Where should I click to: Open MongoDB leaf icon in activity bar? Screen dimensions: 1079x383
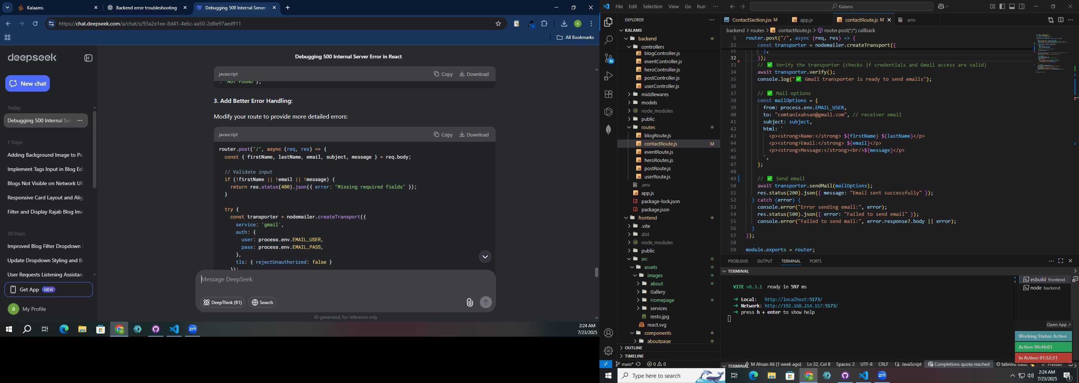click(608, 130)
